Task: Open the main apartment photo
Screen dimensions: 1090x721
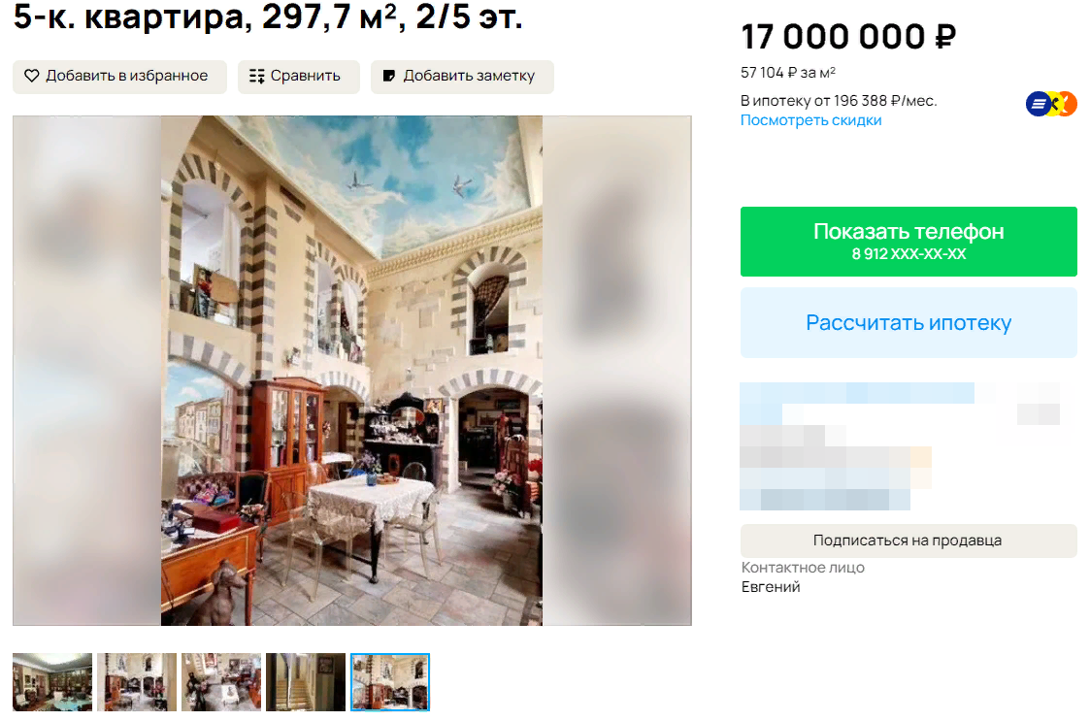Action: (x=351, y=371)
